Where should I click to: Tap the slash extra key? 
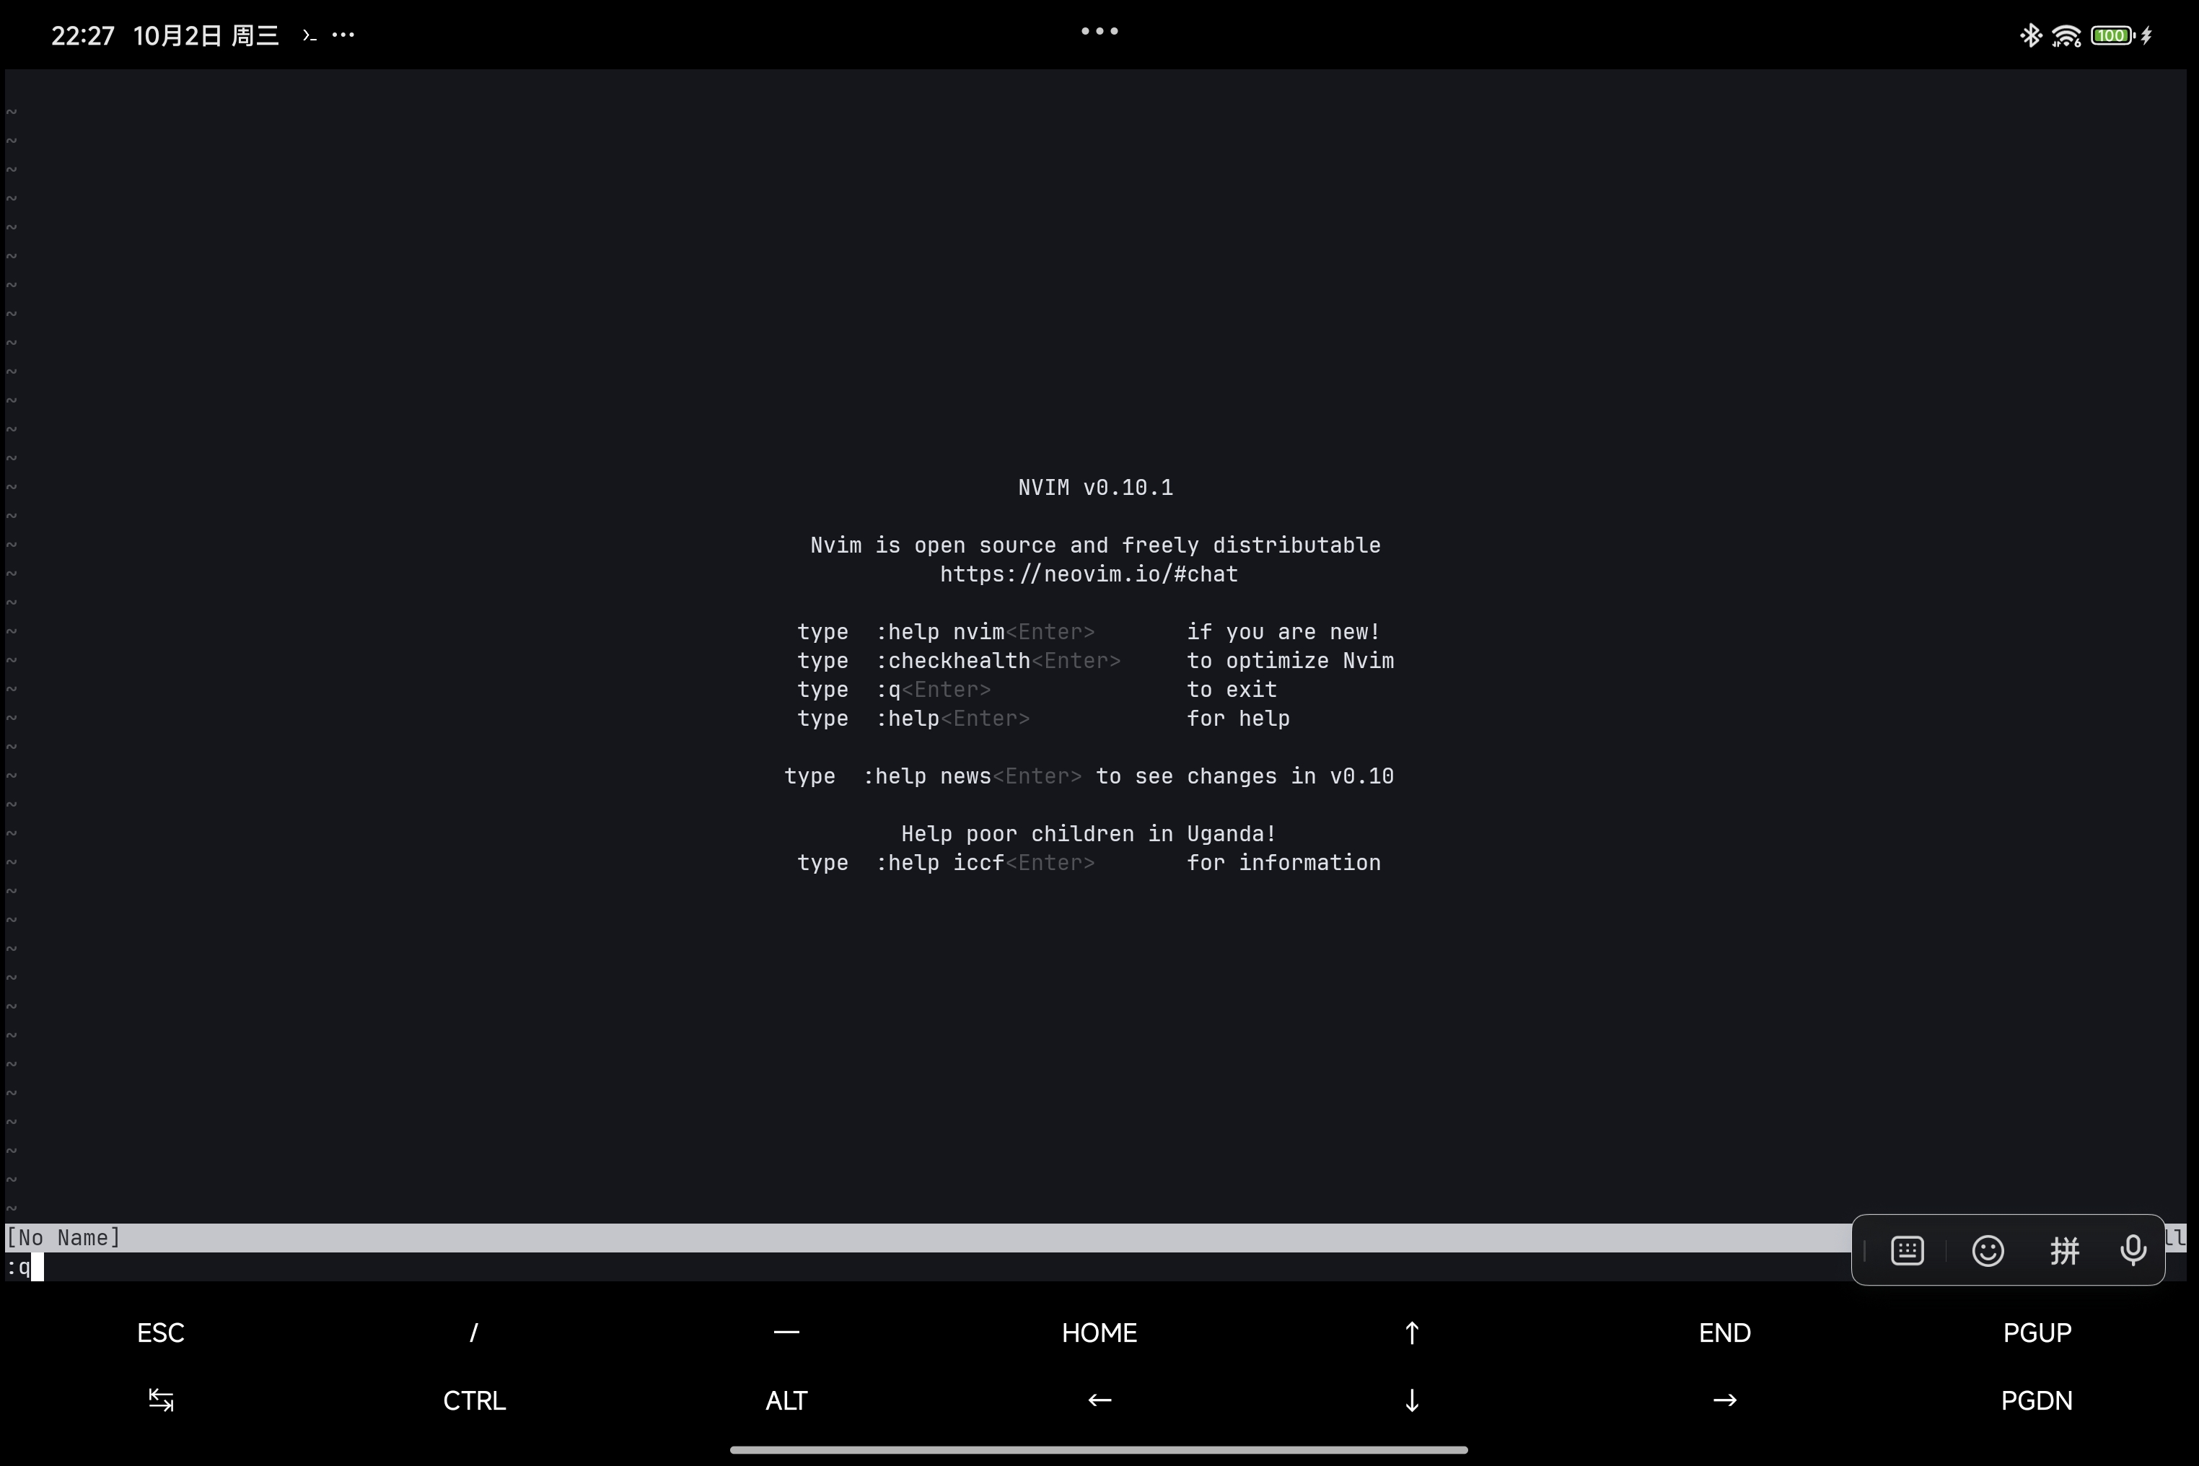[474, 1333]
